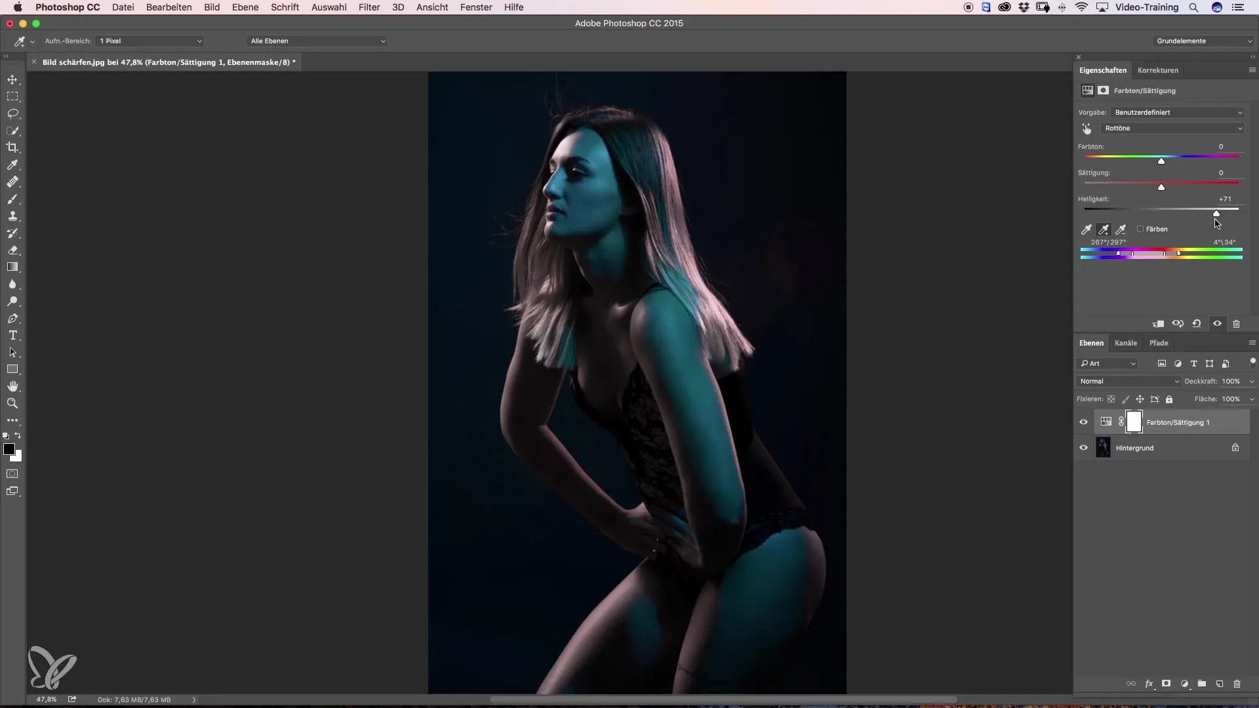Select the Dodge tool

(x=12, y=301)
